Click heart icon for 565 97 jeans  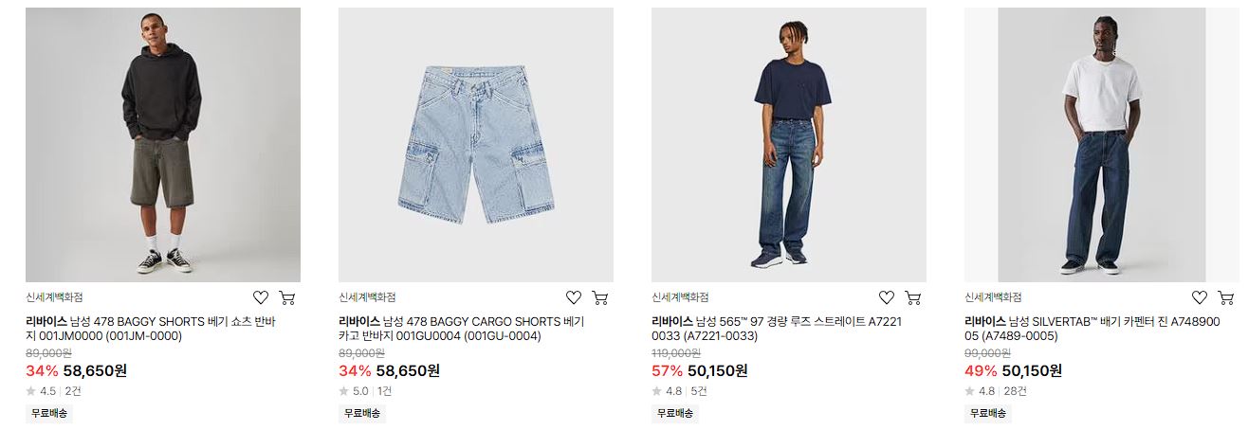(x=887, y=297)
